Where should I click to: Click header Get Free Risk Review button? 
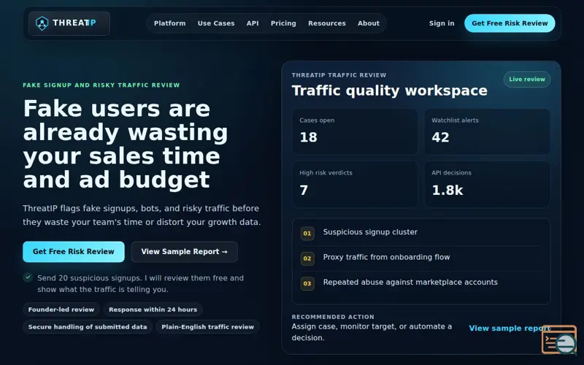click(x=510, y=23)
